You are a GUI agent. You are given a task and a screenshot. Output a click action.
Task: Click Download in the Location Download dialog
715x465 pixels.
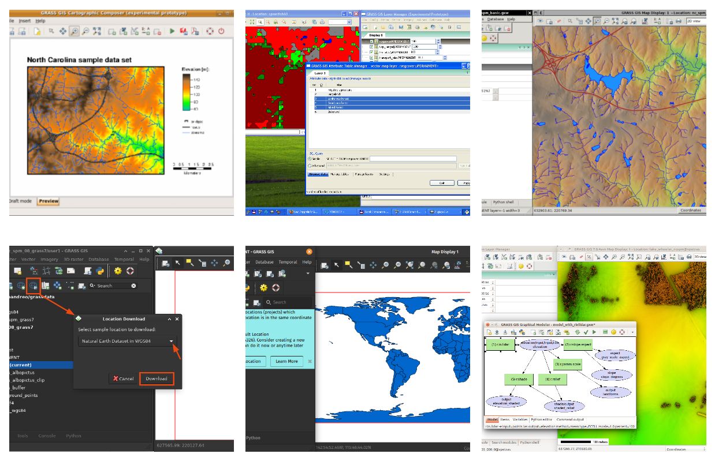156,378
